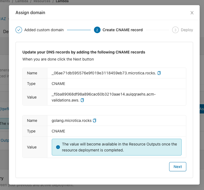Click the Resource Outputs notice message
Image resolution: width=204 pixels, height=190 pixels.
coord(119,147)
